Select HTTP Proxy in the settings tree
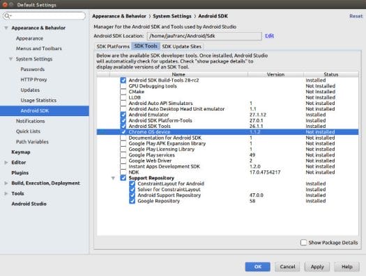The height and width of the screenshot is (276, 366). (x=34, y=79)
